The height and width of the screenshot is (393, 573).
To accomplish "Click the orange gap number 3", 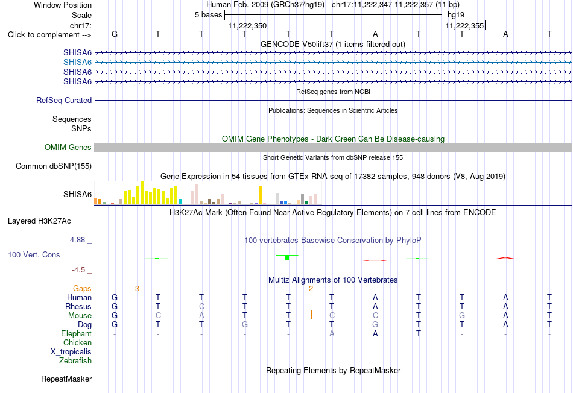I will [137, 289].
